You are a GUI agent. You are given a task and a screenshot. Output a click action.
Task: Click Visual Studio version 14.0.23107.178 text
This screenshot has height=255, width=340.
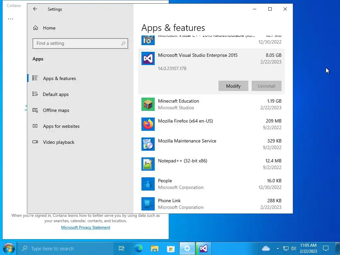point(172,68)
